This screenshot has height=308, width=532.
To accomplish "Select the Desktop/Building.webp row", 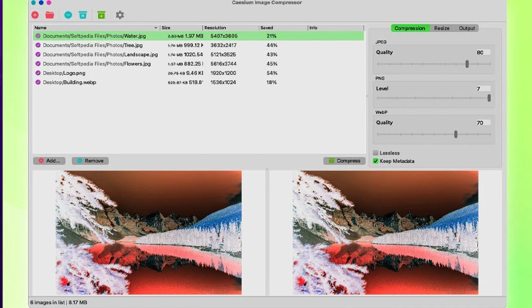I will tap(199, 82).
